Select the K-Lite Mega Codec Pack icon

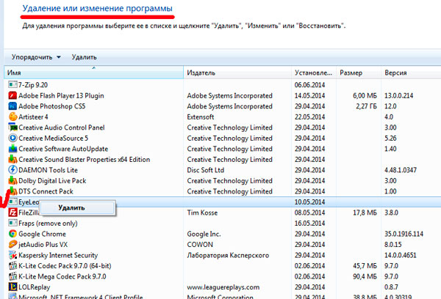(x=12, y=276)
